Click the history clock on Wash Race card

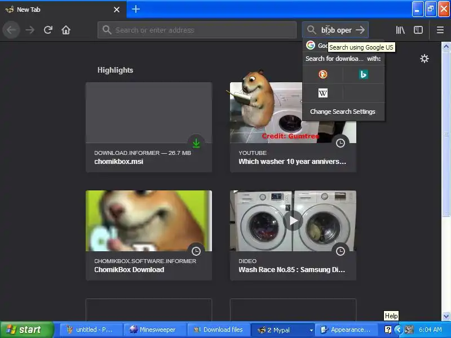341,251
